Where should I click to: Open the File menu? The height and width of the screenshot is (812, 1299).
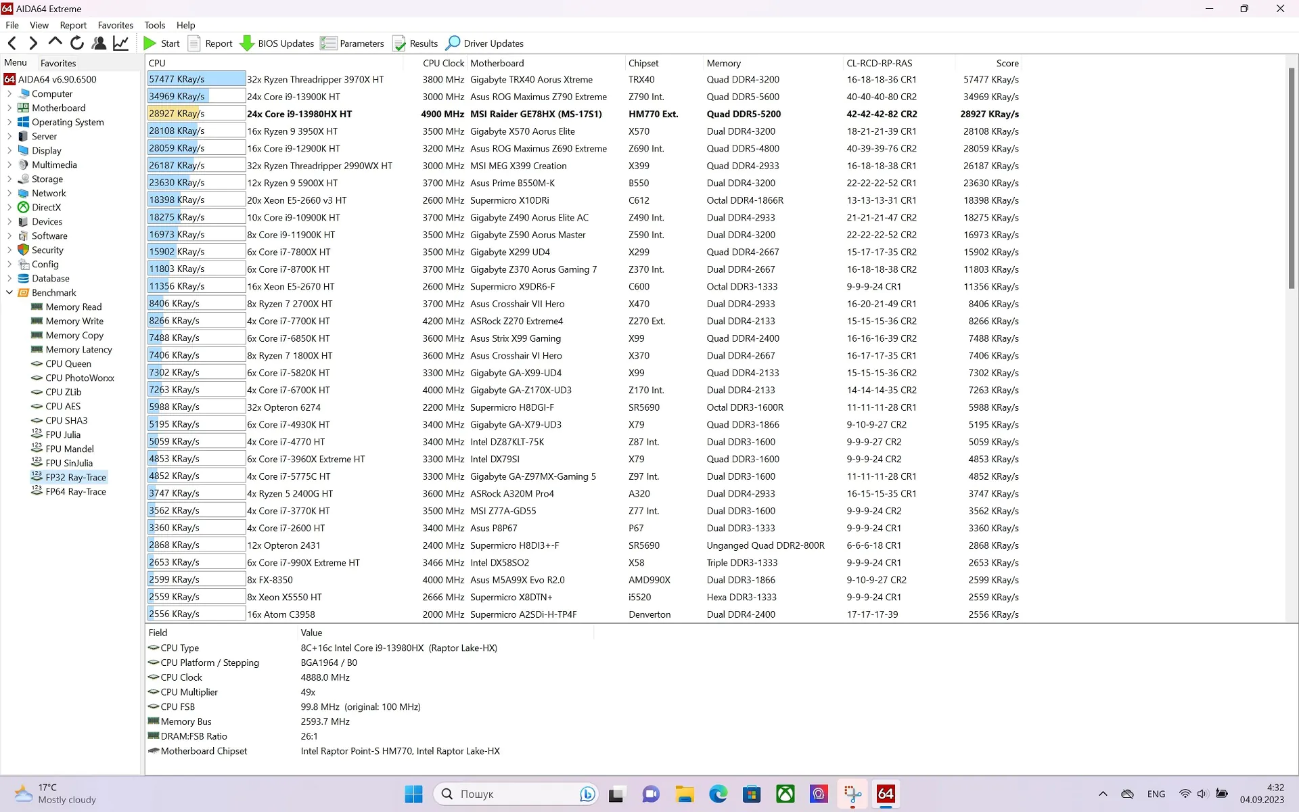point(12,25)
